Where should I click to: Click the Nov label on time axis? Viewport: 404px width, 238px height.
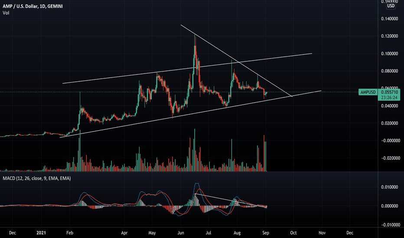click(322, 233)
